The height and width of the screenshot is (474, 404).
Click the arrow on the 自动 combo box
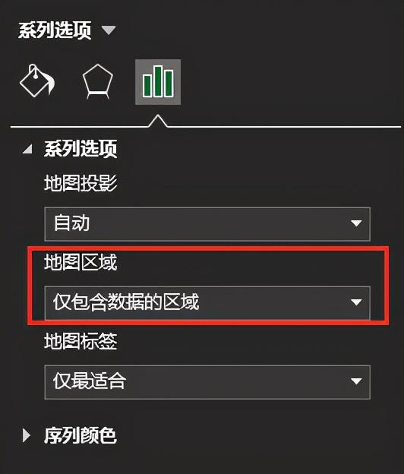pos(357,223)
